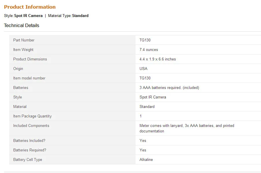Select the 4.4 x 1.9 x 6.6 inches text
The width and height of the screenshot is (261, 173).
158,59
